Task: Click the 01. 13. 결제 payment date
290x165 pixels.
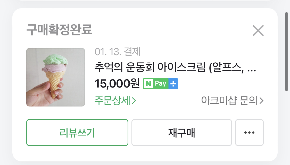Action: [118, 52]
